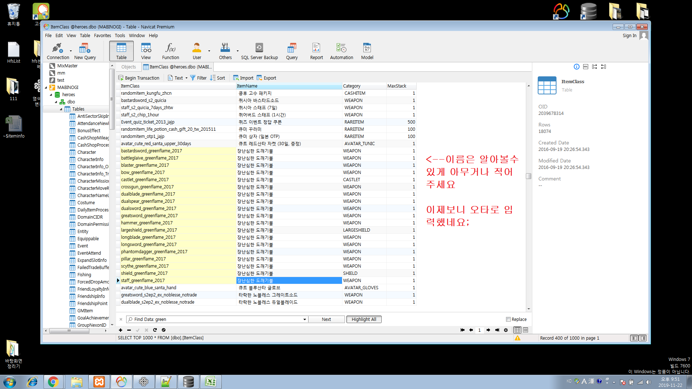The height and width of the screenshot is (389, 692).
Task: Collapse the MABINOGI connection node
Action: point(46,88)
